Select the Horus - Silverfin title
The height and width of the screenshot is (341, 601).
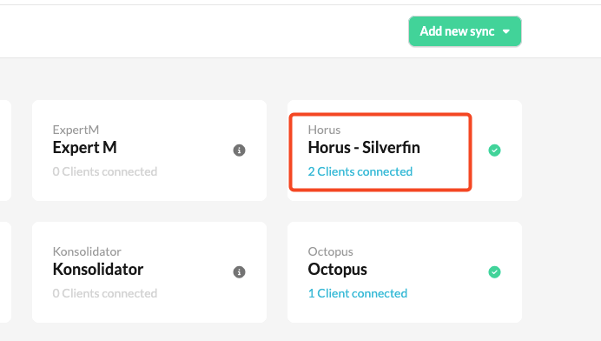click(x=364, y=148)
